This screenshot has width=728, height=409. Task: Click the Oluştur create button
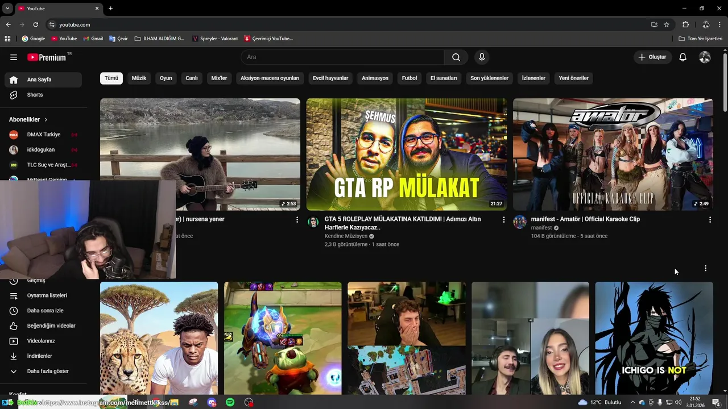click(652, 57)
